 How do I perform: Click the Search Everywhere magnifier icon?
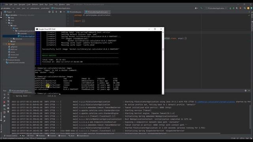[x=245, y=8]
